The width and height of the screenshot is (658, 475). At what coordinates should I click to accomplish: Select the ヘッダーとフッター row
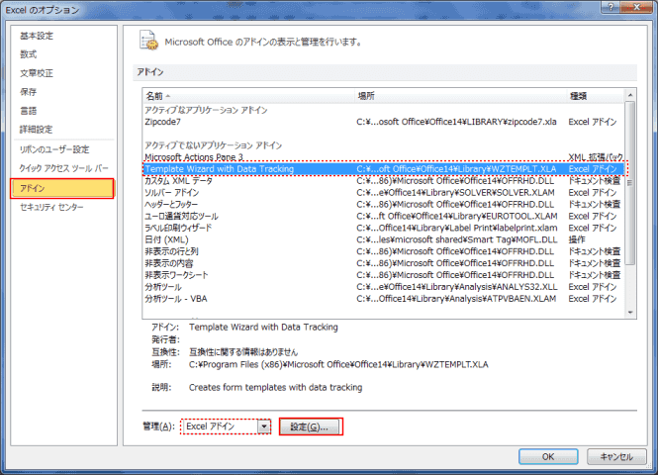point(384,205)
